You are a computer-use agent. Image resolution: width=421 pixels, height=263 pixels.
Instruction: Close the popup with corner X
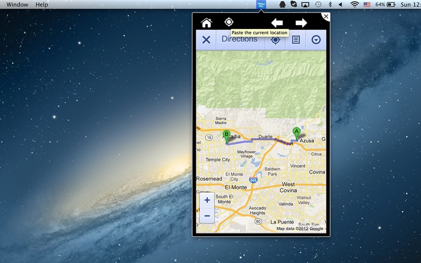[326, 16]
